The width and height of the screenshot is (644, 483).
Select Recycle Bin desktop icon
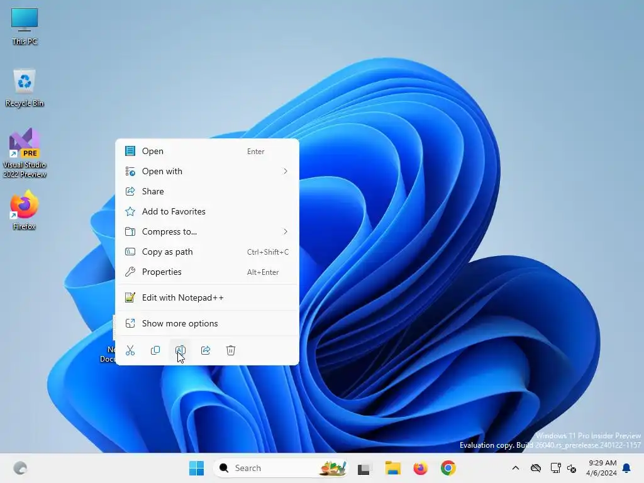pyautogui.click(x=25, y=88)
